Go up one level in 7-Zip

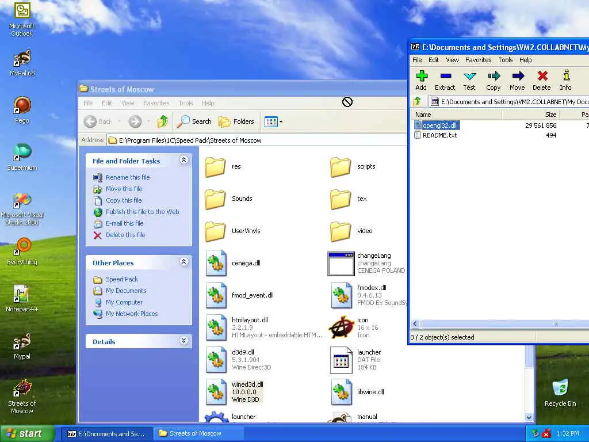(417, 101)
